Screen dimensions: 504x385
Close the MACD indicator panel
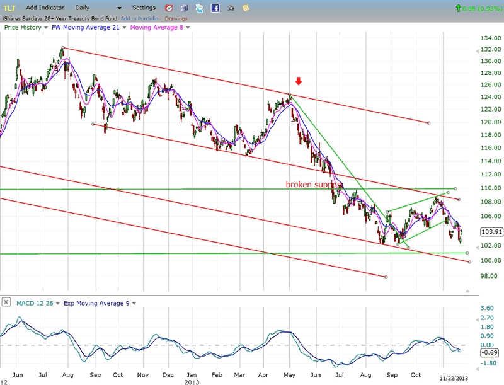pyautogui.click(x=6, y=303)
